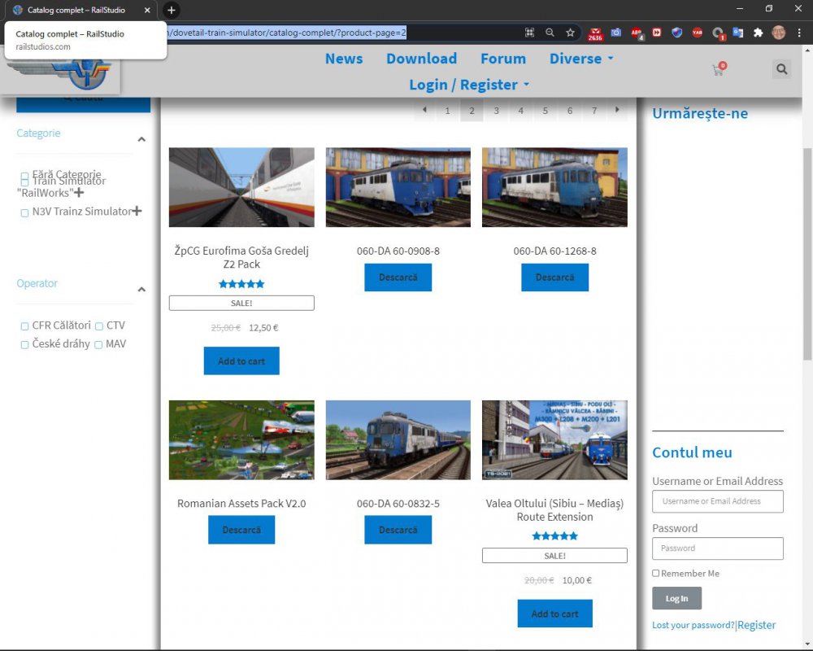Tick the Remember Me checkbox
The height and width of the screenshot is (651, 813).
(x=656, y=574)
